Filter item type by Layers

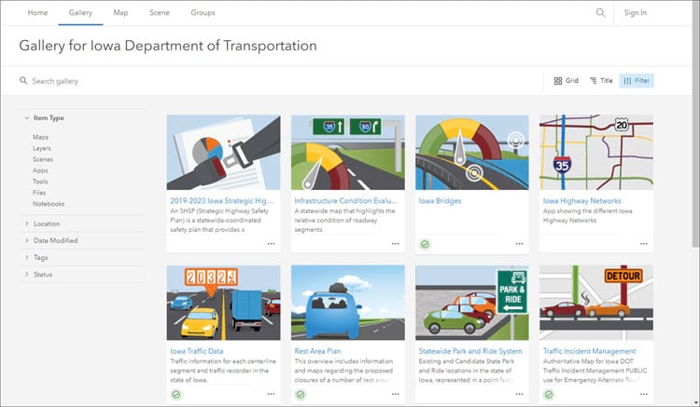(x=41, y=148)
